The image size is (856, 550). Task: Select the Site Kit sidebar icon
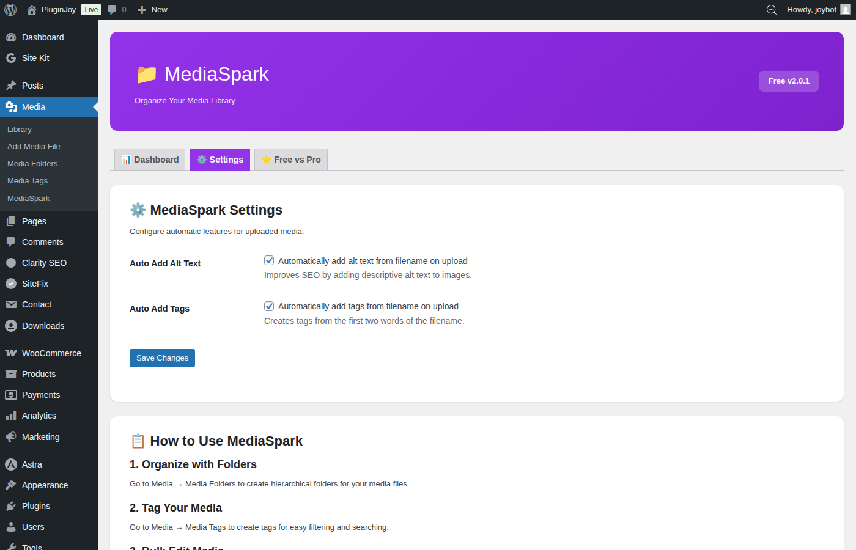[10, 58]
